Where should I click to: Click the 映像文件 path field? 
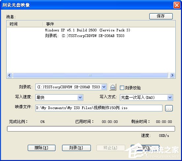pyautogui.click(x=99, y=108)
